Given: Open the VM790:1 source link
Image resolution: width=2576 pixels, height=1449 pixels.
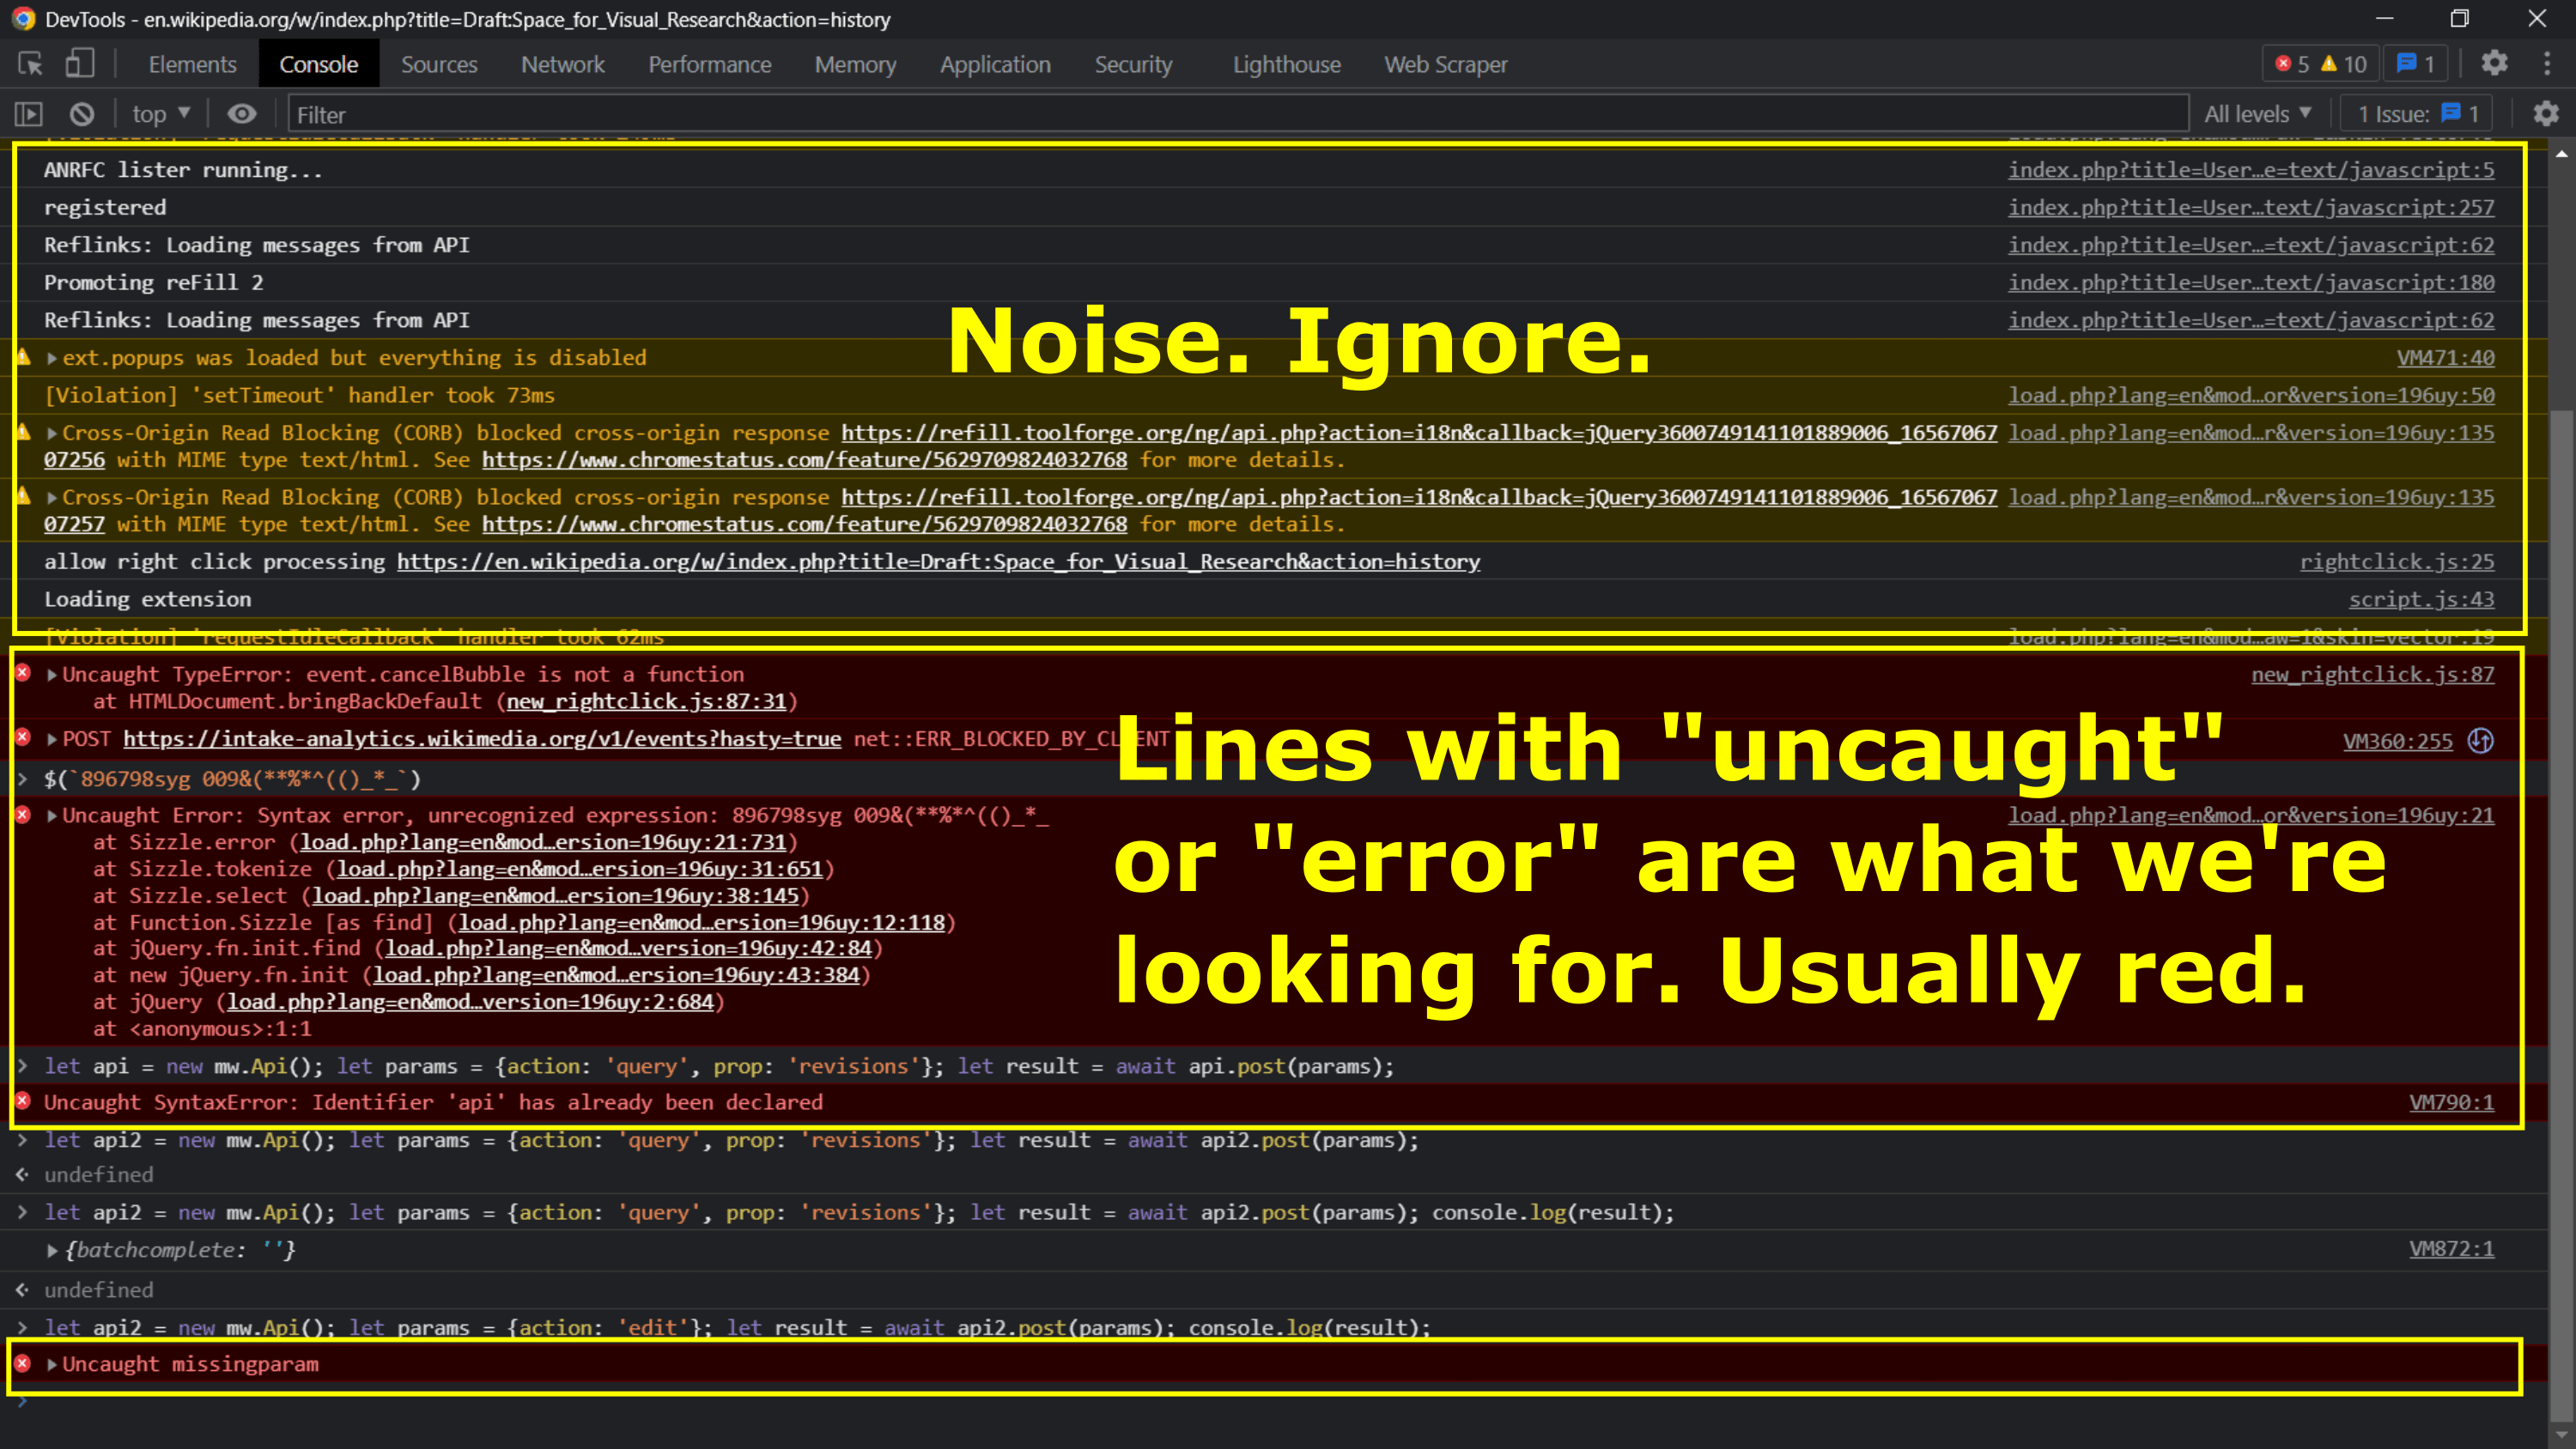Looking at the screenshot, I should [2451, 1102].
